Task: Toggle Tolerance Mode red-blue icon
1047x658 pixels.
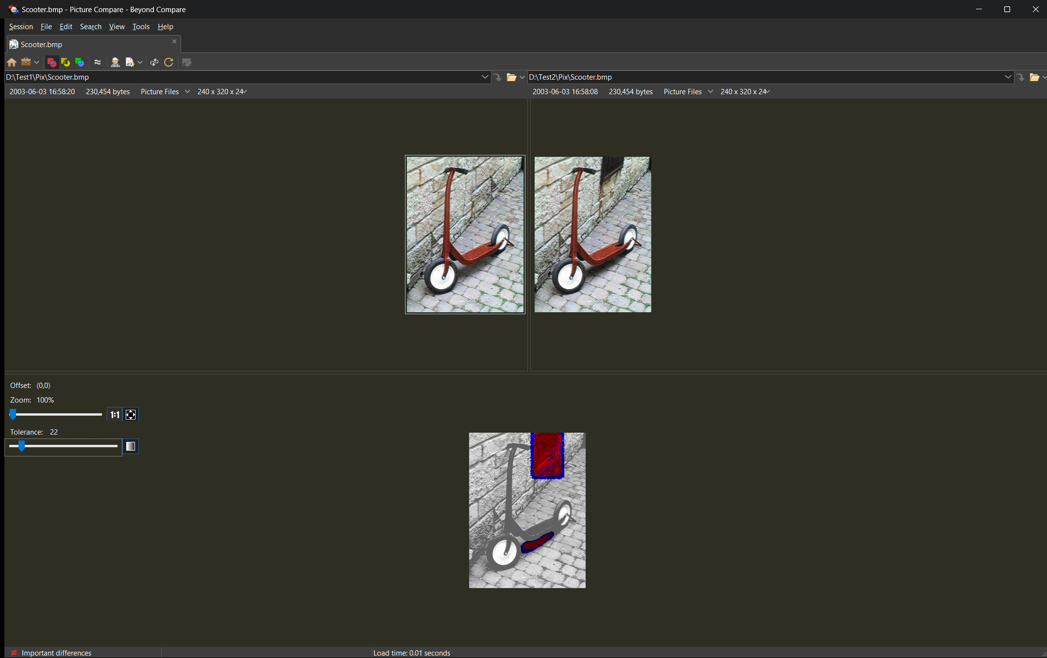Action: [51, 62]
